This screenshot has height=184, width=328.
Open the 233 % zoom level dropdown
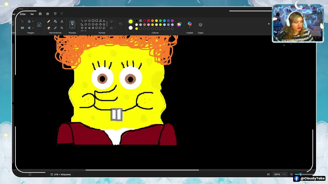click(284, 174)
